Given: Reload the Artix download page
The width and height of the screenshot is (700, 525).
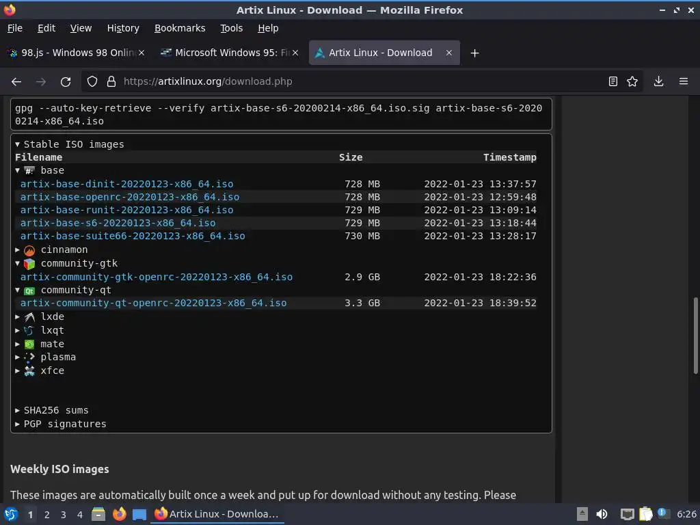Looking at the screenshot, I should click(x=66, y=82).
